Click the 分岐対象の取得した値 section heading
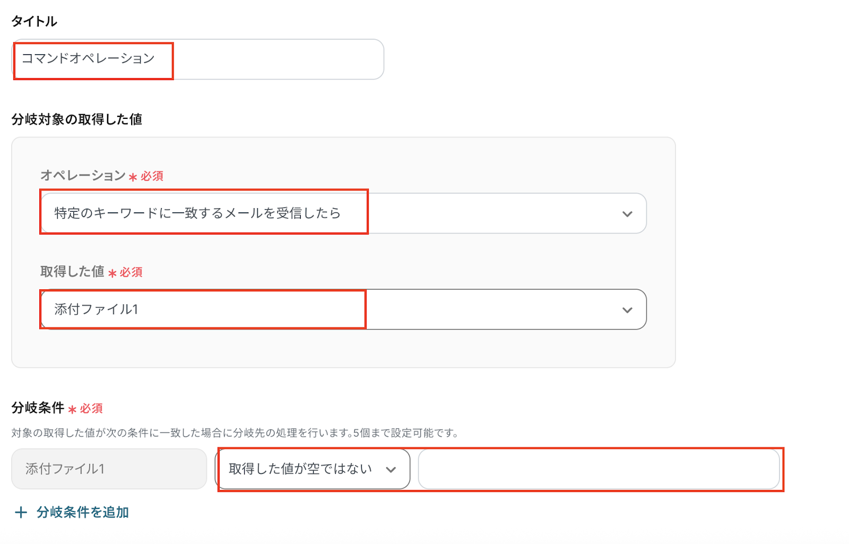 coord(77,119)
